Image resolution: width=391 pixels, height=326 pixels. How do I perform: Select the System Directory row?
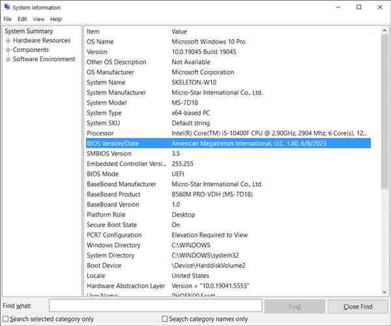click(x=228, y=256)
